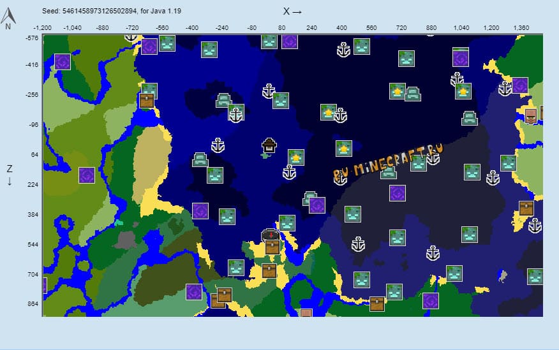This screenshot has width=559, height=350.
Task: Click front chest of overlapping pair near purple portal
Action: pyautogui.click(x=224, y=295)
